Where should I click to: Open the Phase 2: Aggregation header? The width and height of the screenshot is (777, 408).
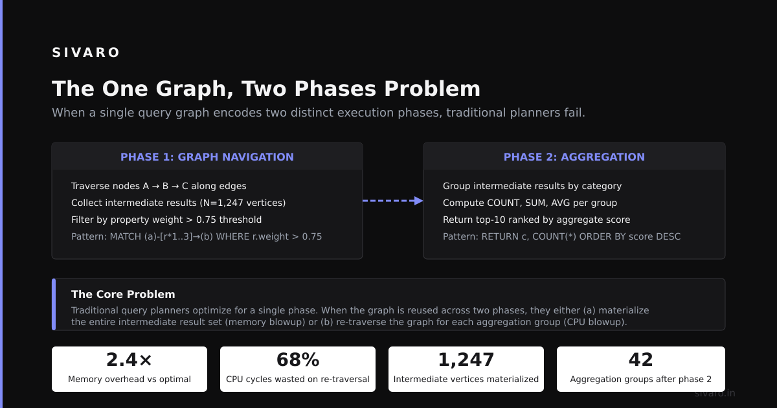tap(574, 157)
